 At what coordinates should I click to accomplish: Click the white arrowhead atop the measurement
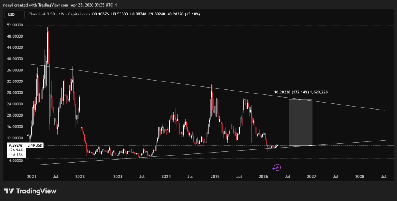tap(301, 100)
